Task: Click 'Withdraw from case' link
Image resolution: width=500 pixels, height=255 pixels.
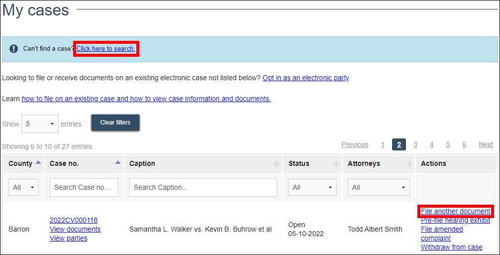Action: (x=451, y=248)
